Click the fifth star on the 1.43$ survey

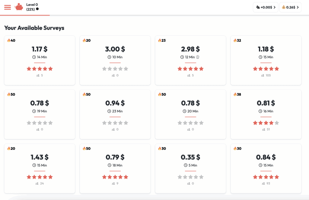click(50, 177)
